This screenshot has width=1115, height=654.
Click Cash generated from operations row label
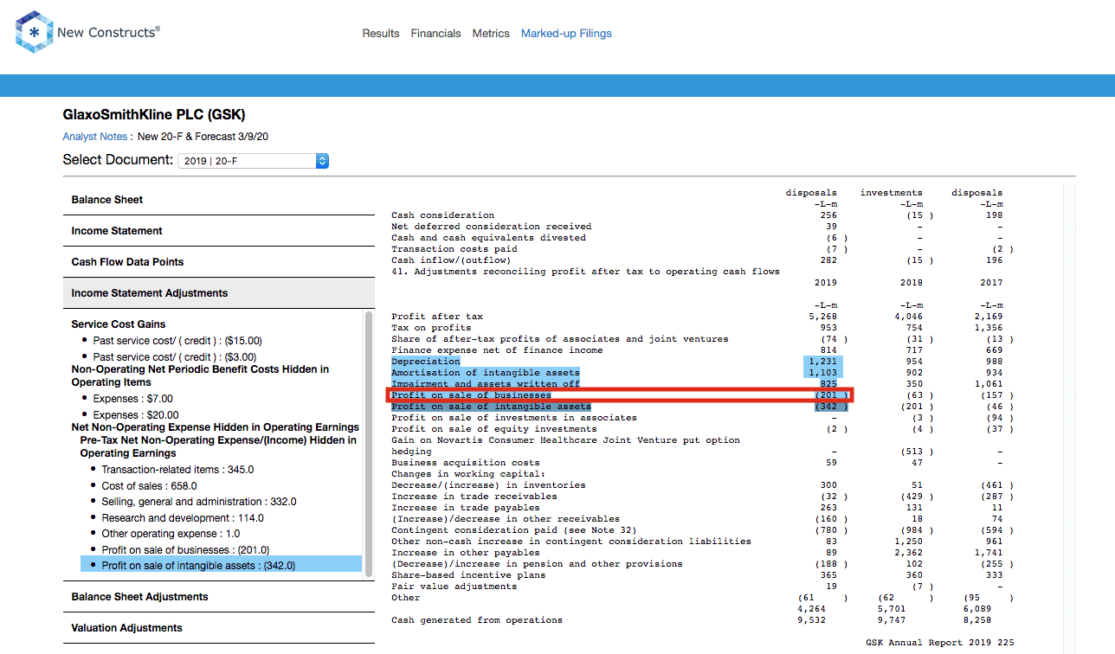click(x=476, y=620)
